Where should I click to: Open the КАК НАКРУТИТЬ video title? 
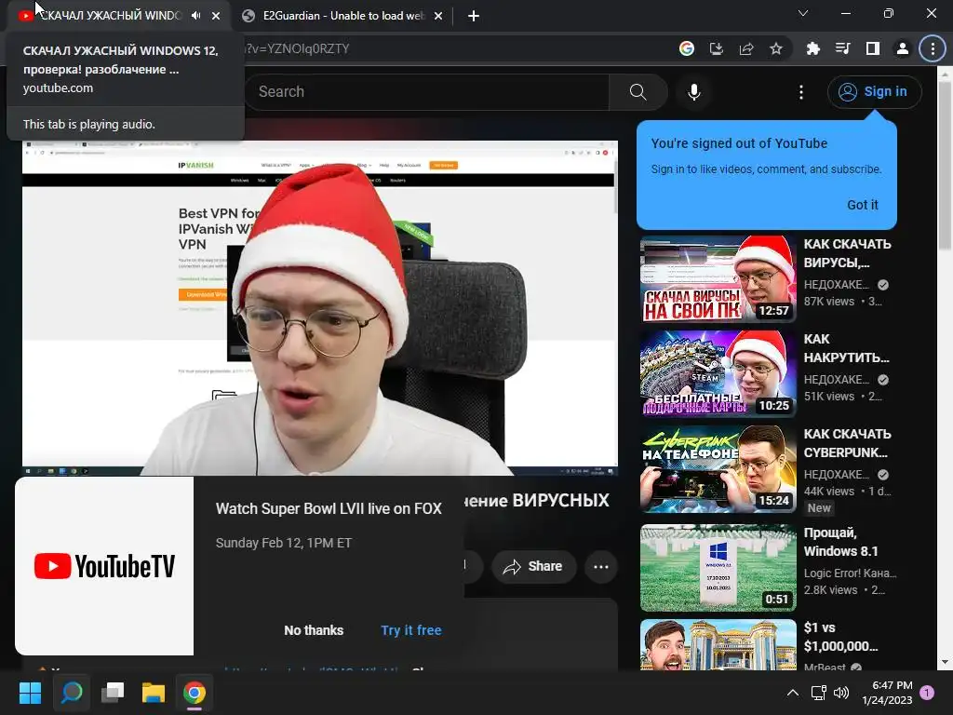pos(846,348)
